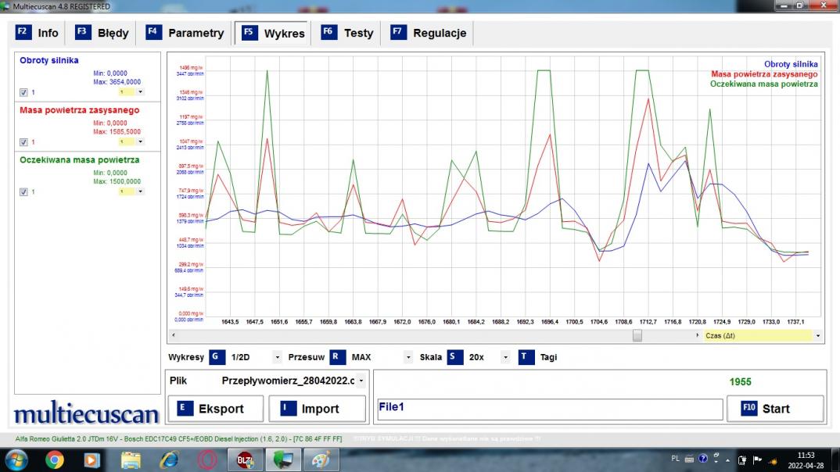The image size is (840, 472).
Task: Open the Plik file name dropdown
Action: click(361, 381)
